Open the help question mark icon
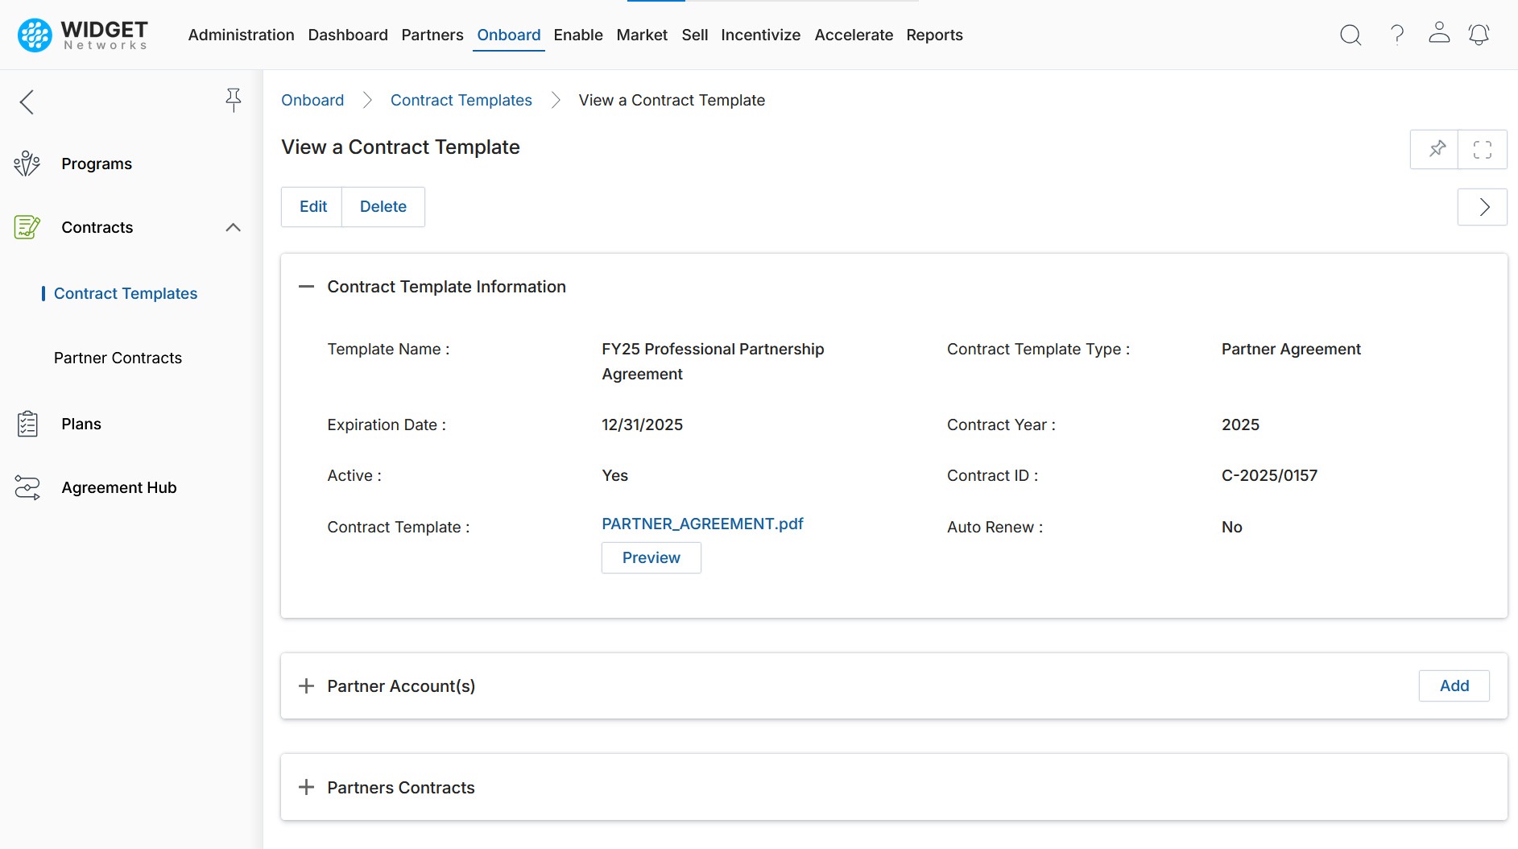The height and width of the screenshot is (849, 1518). 1397,35
